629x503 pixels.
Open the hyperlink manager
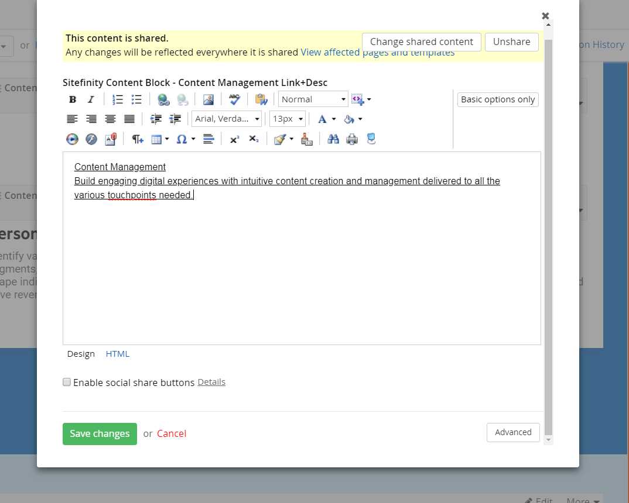163,99
